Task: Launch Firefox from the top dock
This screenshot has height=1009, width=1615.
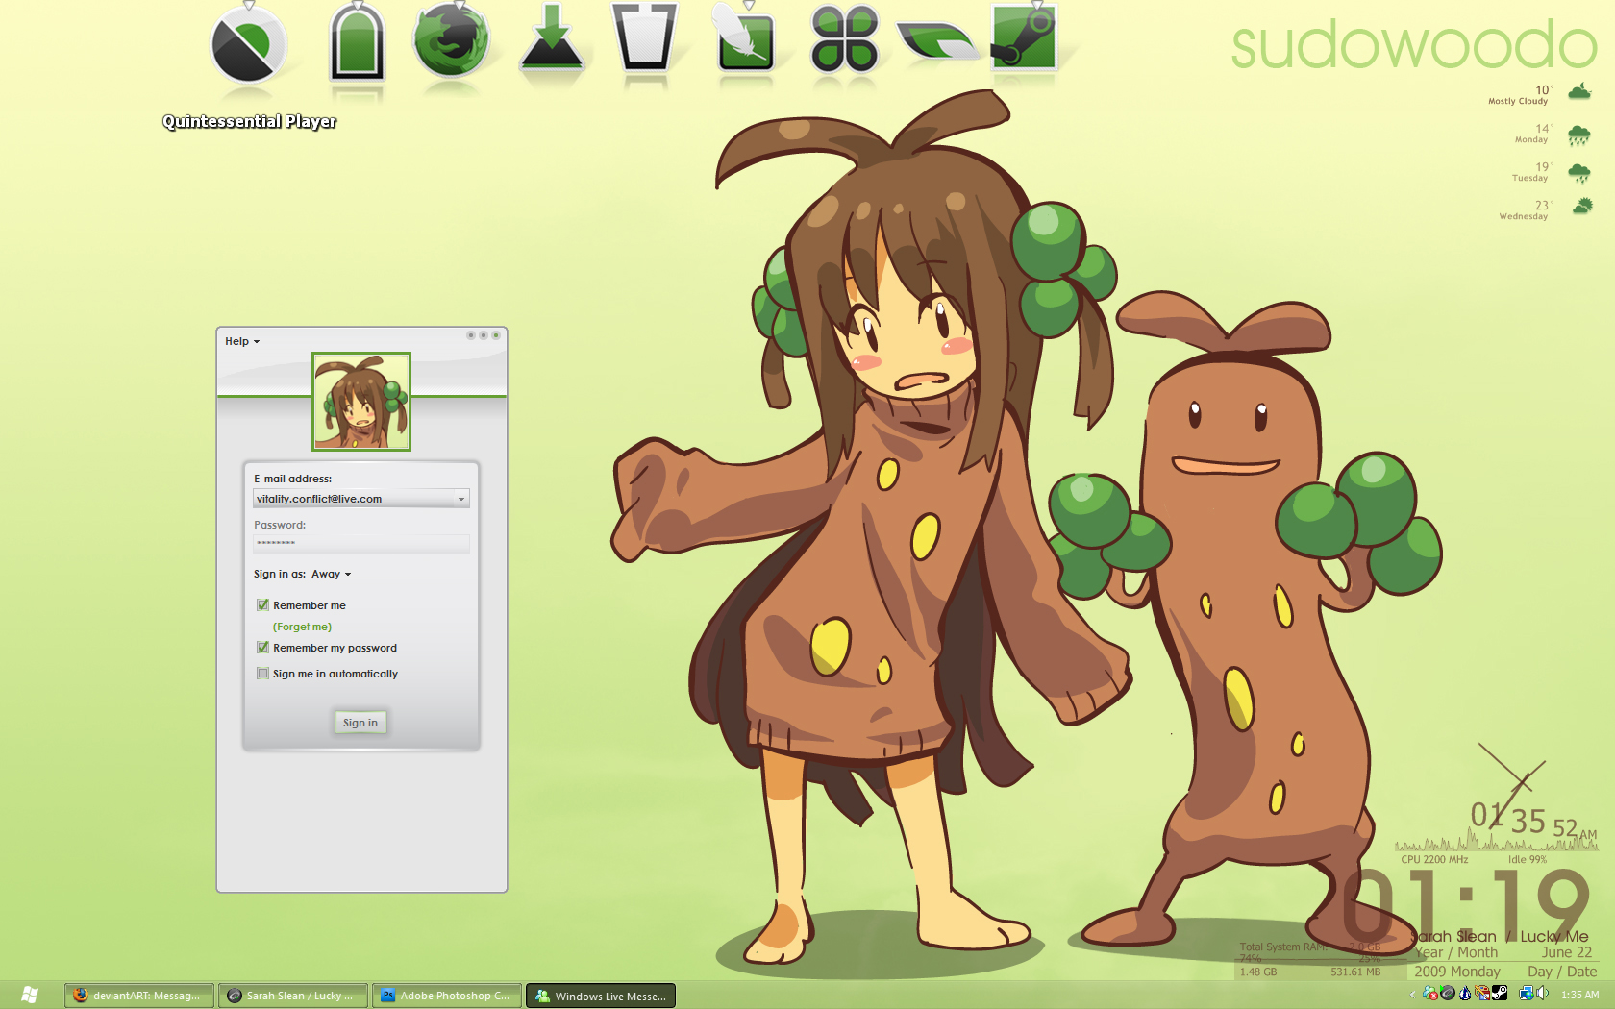Action: [452, 41]
